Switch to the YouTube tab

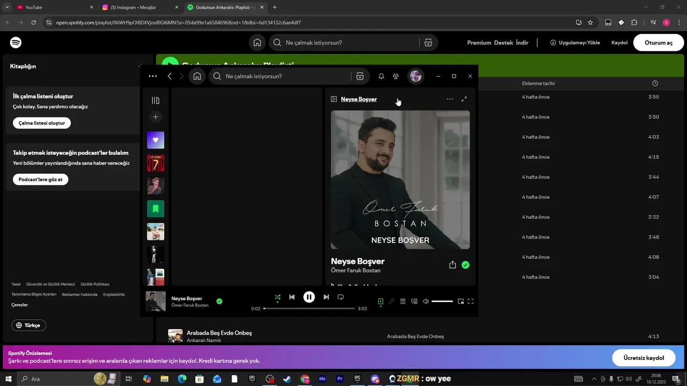coord(54,8)
